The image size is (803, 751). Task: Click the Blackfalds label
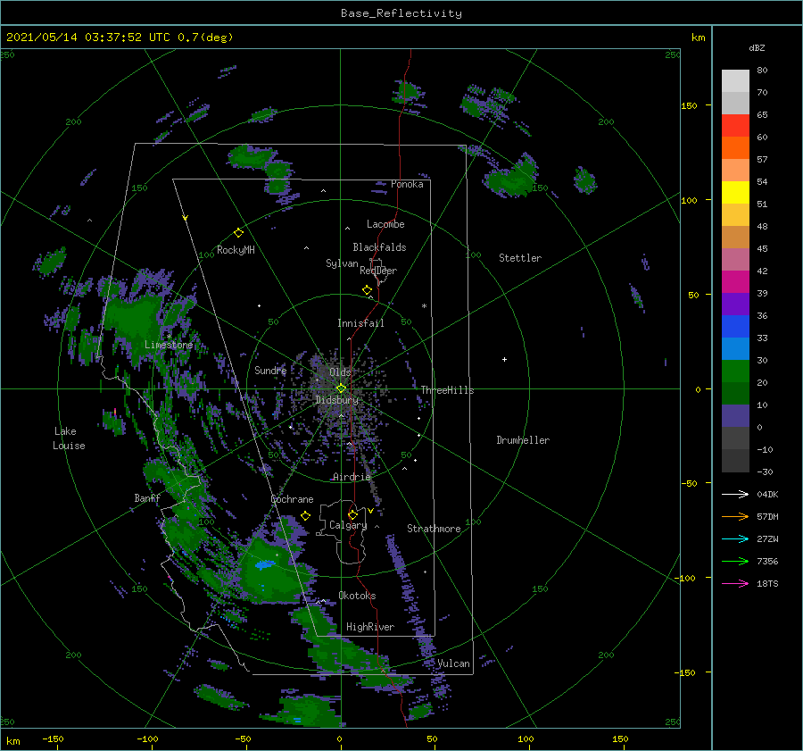pyautogui.click(x=379, y=247)
